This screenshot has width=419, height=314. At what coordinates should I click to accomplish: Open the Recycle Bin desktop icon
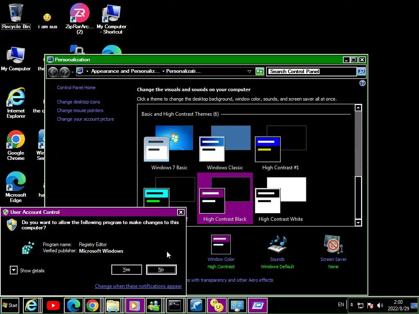(16, 16)
